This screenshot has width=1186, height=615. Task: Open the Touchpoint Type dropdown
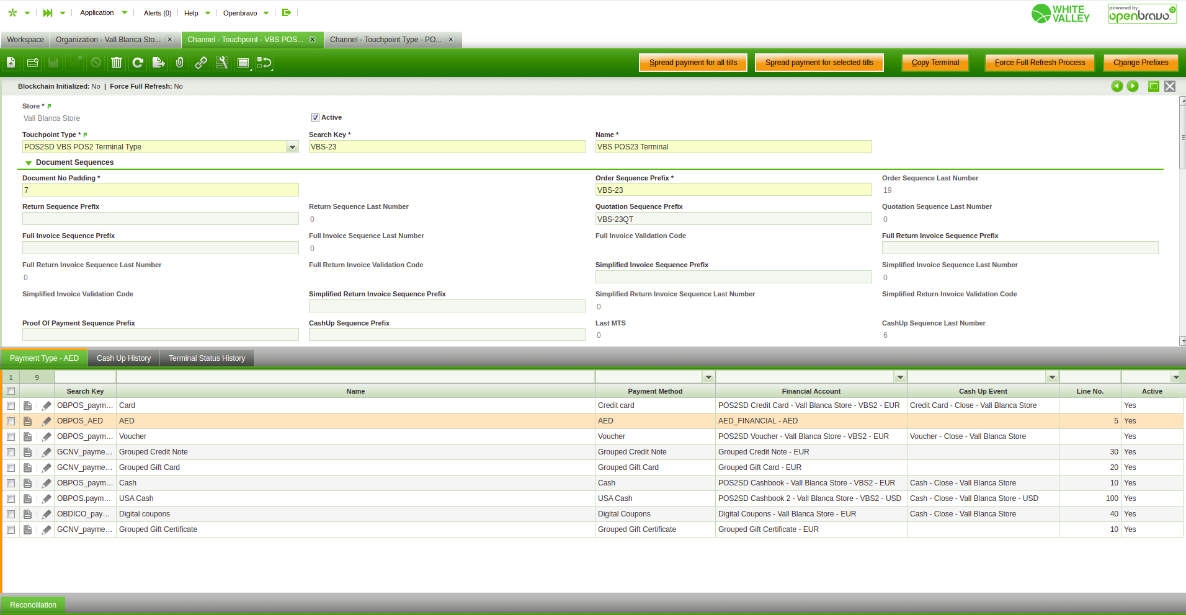[292, 147]
